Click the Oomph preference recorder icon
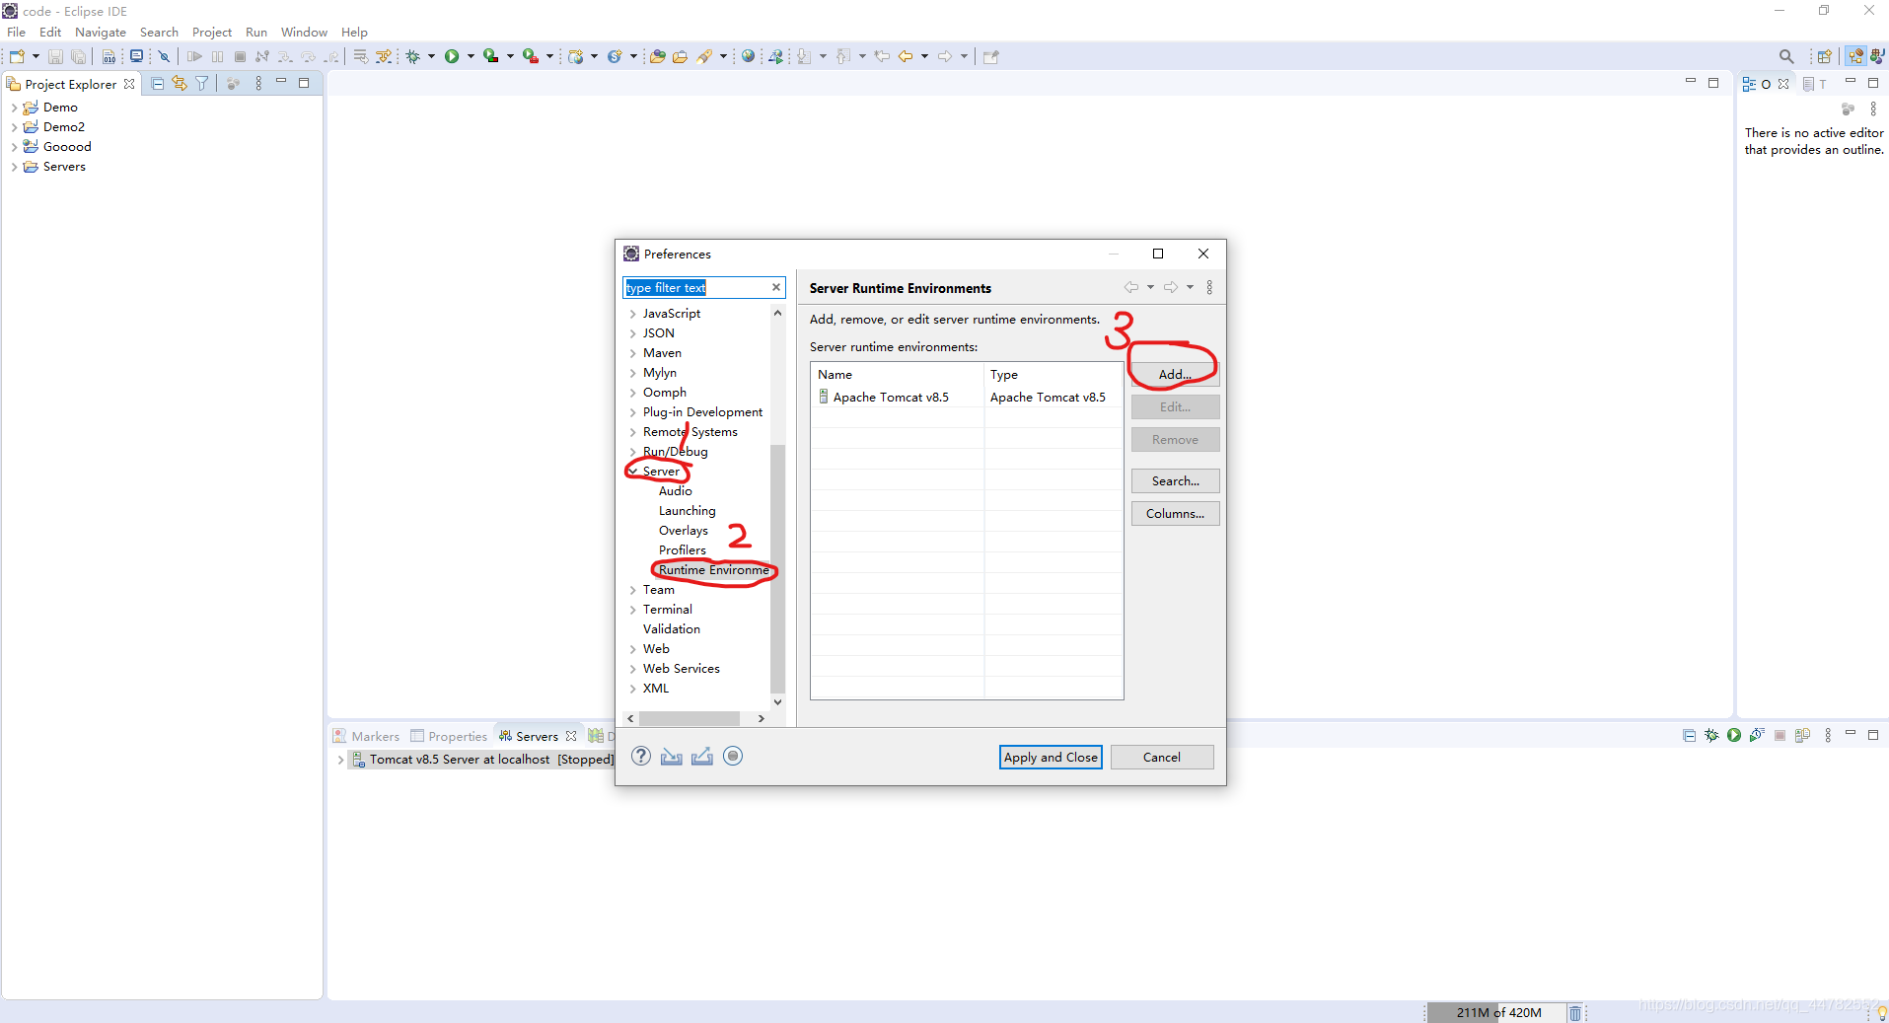 (x=733, y=757)
